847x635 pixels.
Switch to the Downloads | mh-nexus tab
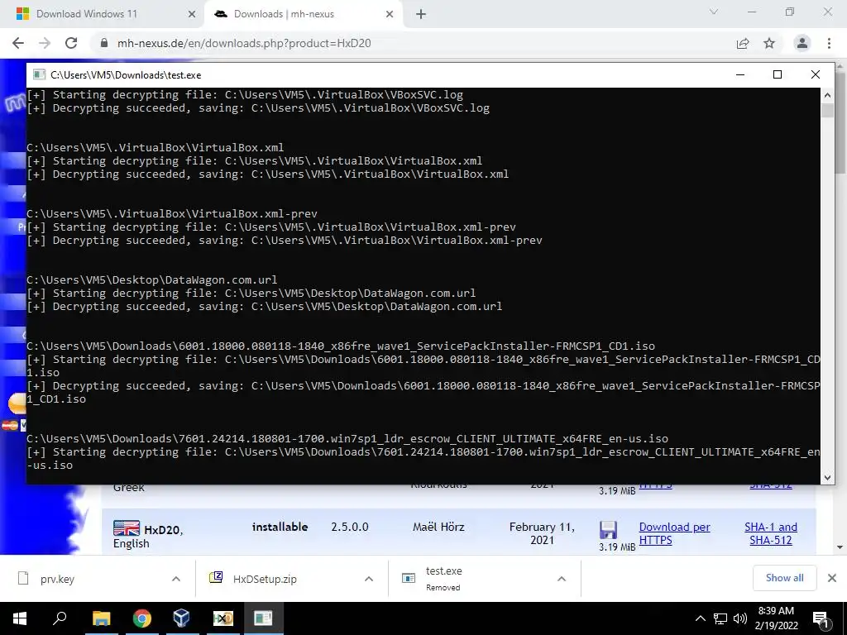[x=303, y=14]
